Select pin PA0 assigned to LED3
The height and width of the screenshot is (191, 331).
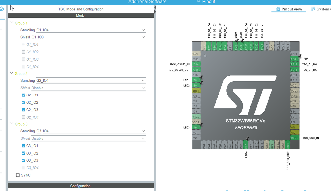click(x=196, y=127)
